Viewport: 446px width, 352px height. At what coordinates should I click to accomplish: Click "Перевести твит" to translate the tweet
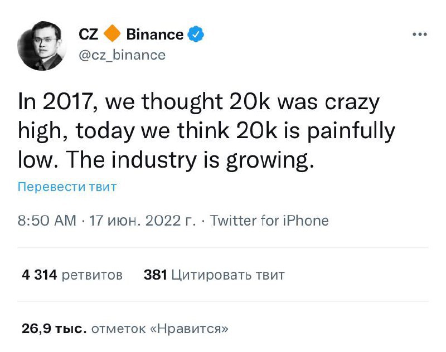pos(67,187)
